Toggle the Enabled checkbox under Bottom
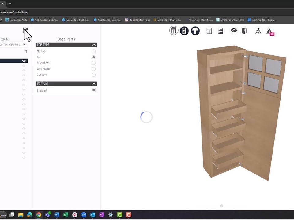The width and height of the screenshot is (294, 220). pyautogui.click(x=93, y=90)
